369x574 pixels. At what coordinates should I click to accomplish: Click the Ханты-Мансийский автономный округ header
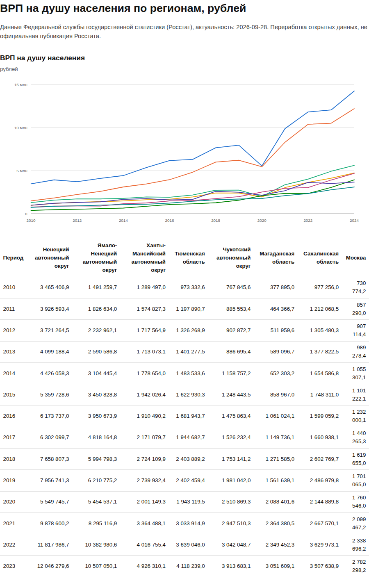point(148,258)
